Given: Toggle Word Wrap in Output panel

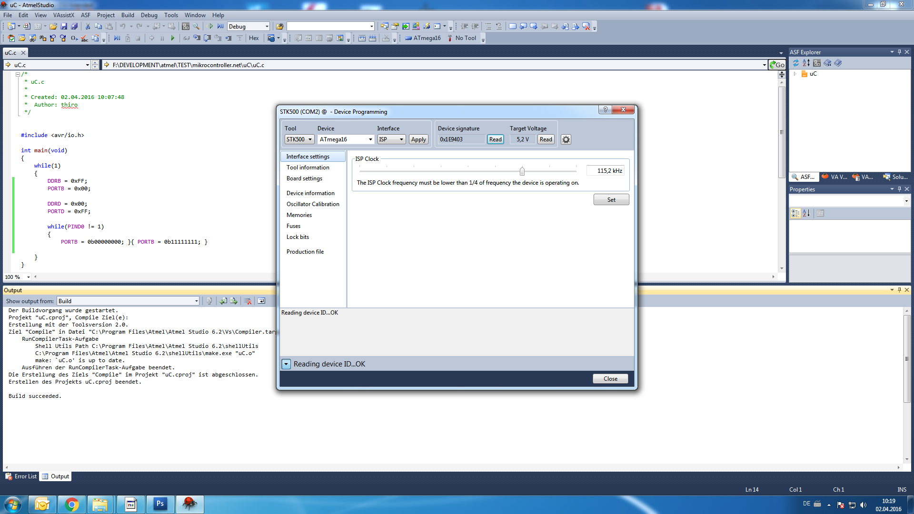Looking at the screenshot, I should (x=261, y=301).
